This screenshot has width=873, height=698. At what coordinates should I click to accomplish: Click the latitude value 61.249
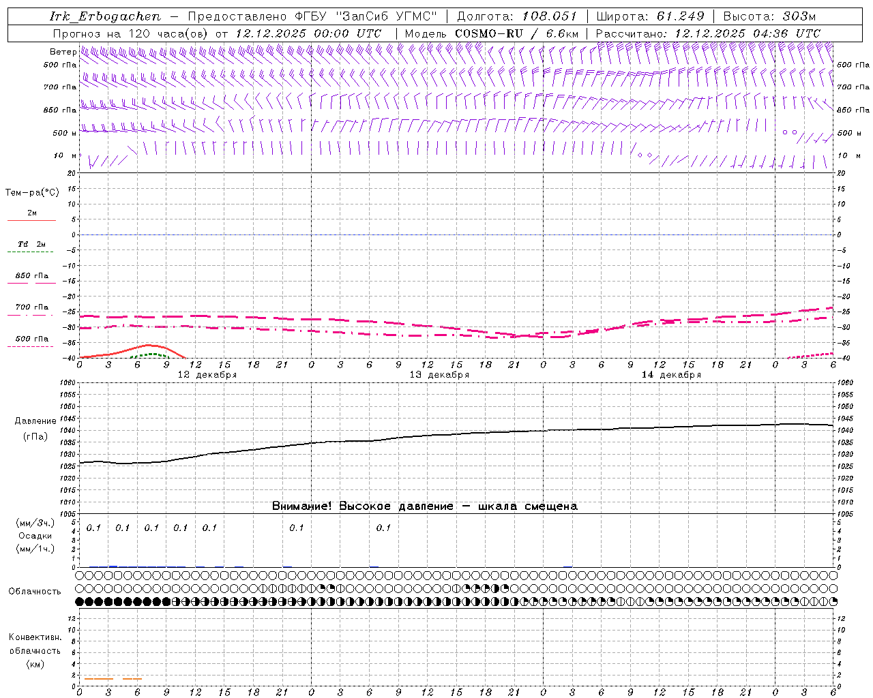click(680, 16)
